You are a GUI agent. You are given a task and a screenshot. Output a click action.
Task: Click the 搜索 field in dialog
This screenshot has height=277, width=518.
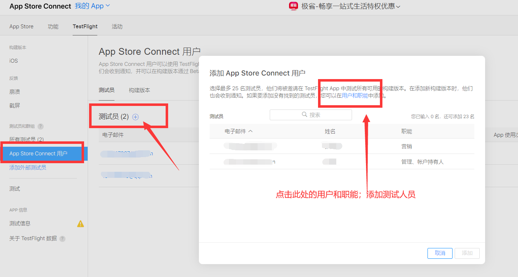(x=311, y=115)
